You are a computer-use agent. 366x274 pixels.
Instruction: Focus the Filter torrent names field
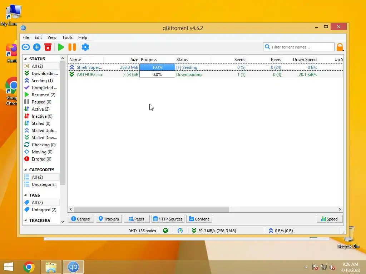(299, 47)
